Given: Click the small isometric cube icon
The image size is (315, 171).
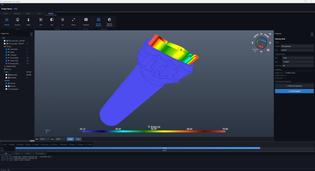Looking at the screenshot, I should 268,50.
